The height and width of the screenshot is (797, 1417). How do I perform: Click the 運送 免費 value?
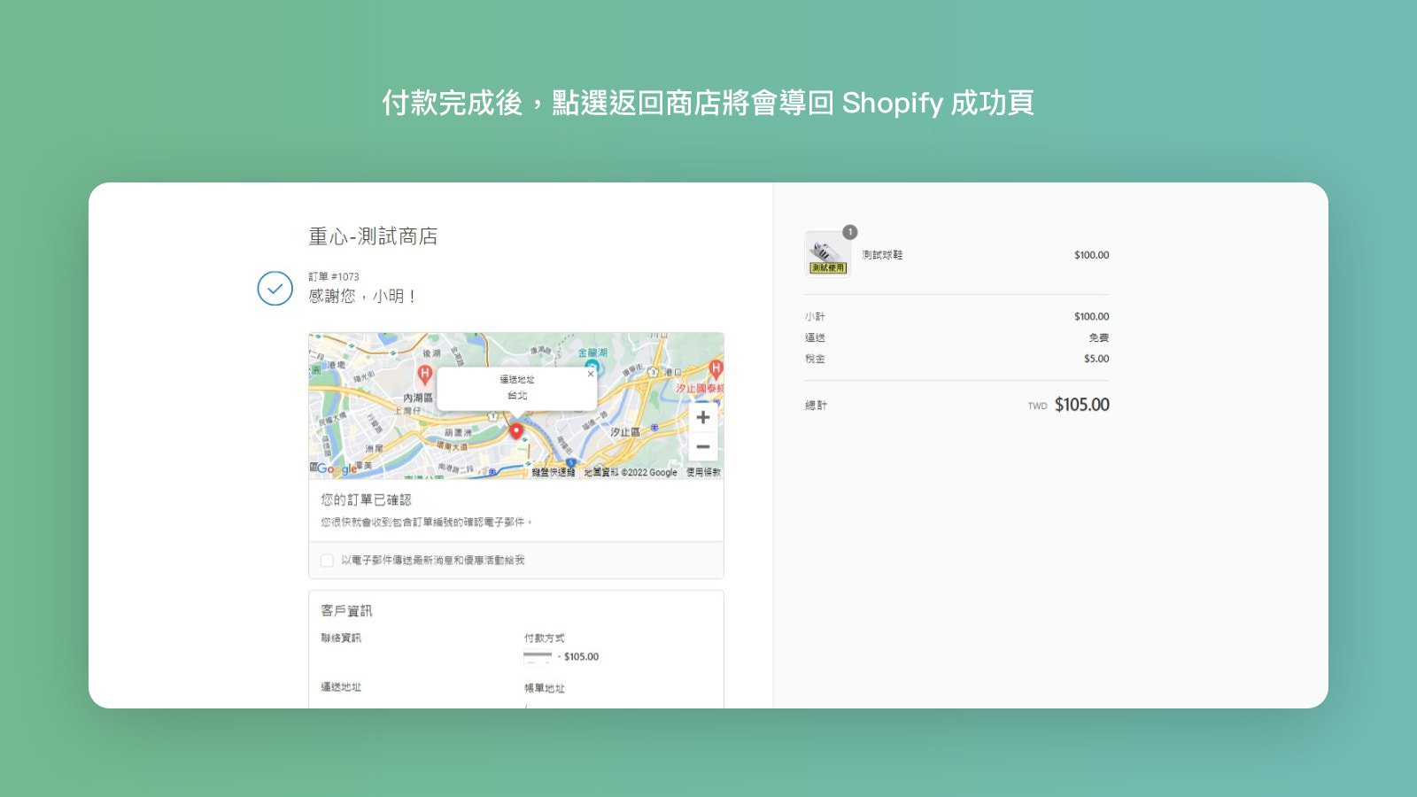click(1099, 338)
